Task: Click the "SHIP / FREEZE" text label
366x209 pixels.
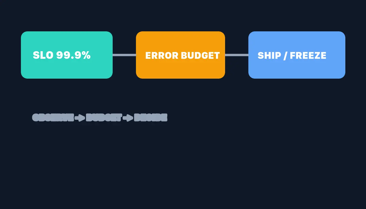Action: (x=292, y=55)
